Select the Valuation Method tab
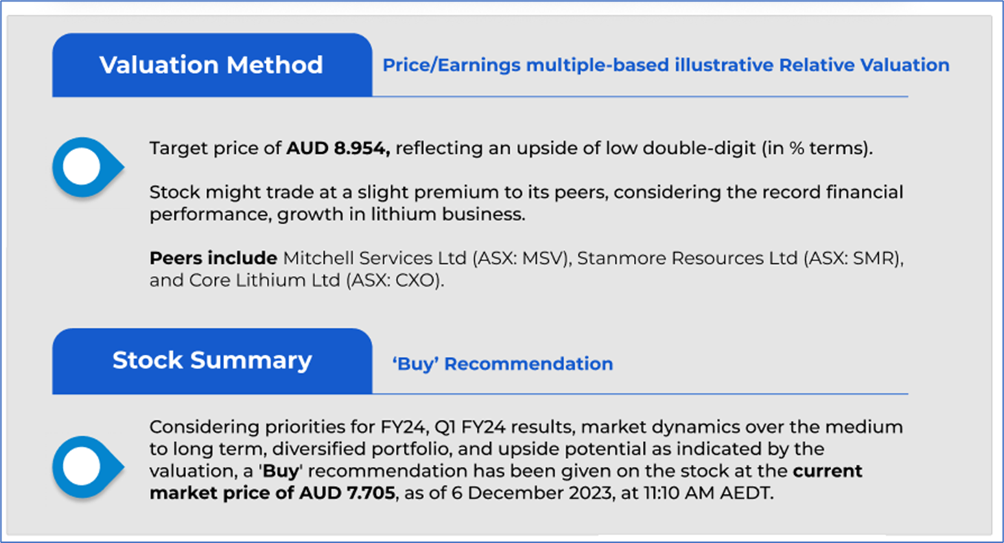Viewport: 1004px width, 543px height. point(211,65)
